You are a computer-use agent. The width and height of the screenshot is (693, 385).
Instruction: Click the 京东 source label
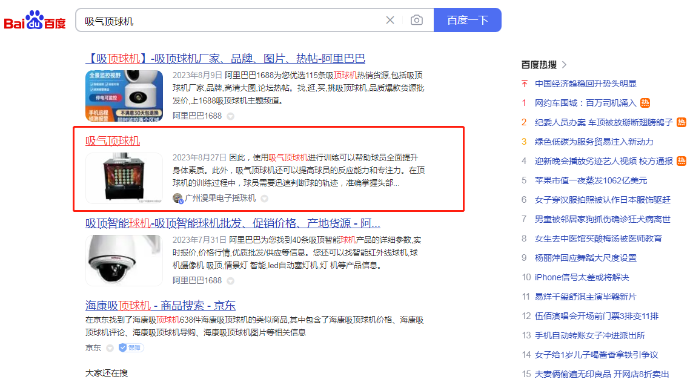[x=93, y=348]
